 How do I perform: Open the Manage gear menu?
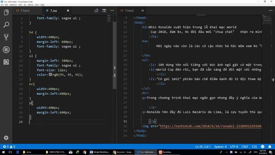[6, 138]
